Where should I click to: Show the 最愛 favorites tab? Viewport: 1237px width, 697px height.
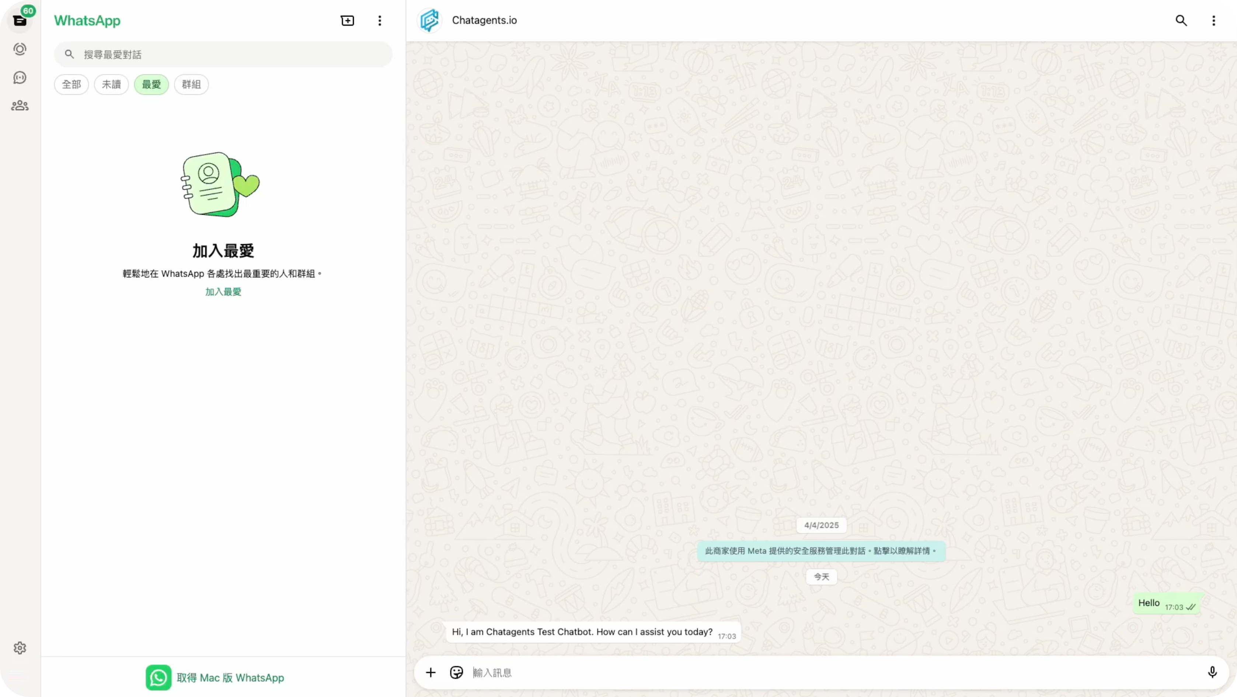coord(151,84)
